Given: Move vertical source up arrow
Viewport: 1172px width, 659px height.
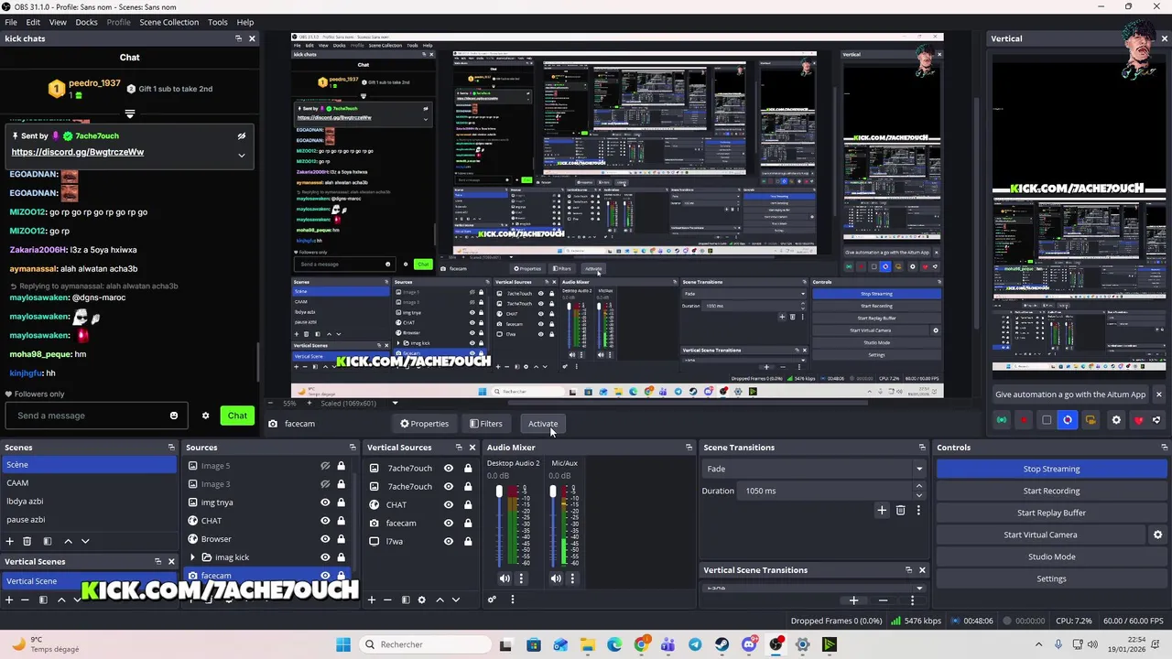Looking at the screenshot, I should coord(439,600).
